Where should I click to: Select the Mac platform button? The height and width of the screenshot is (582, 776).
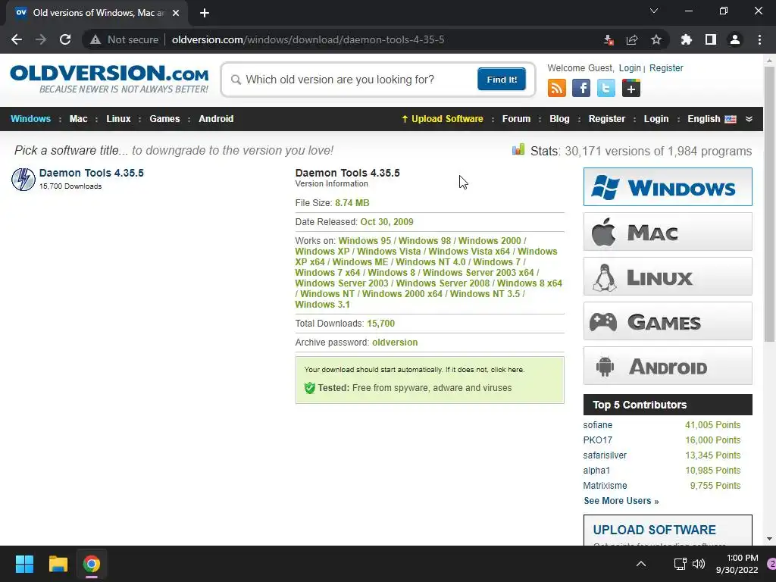pos(668,232)
